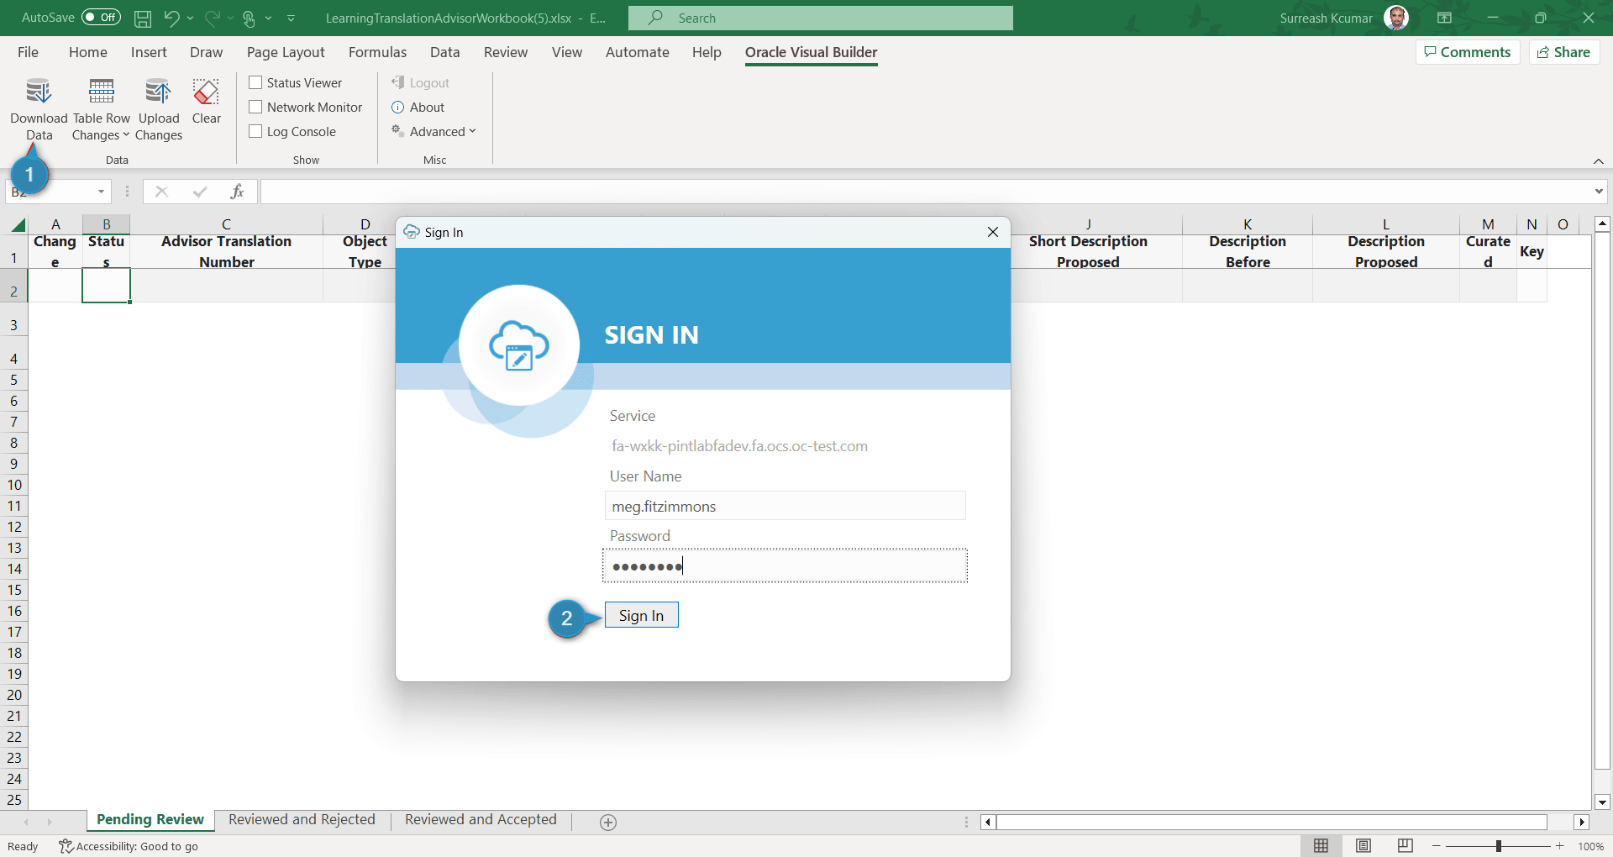Click the Download Data icon

point(39,91)
